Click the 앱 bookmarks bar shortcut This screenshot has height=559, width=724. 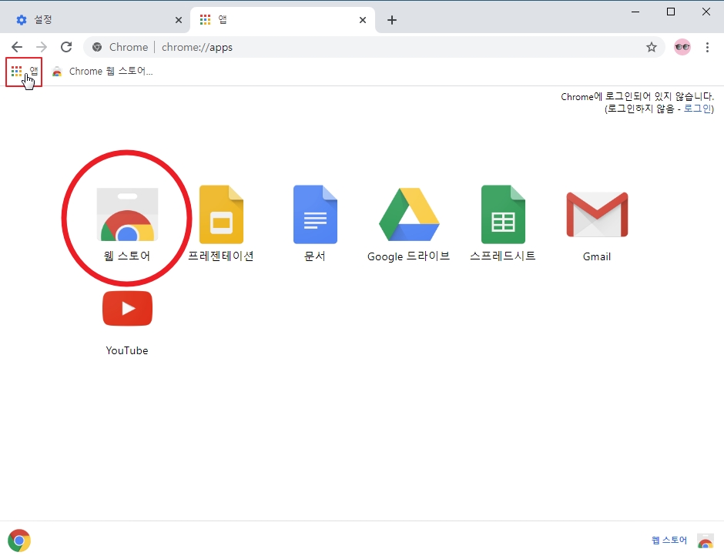[x=24, y=72]
